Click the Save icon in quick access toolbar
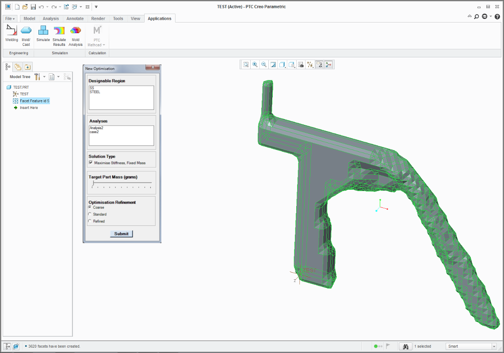This screenshot has height=353, width=504. [33, 7]
